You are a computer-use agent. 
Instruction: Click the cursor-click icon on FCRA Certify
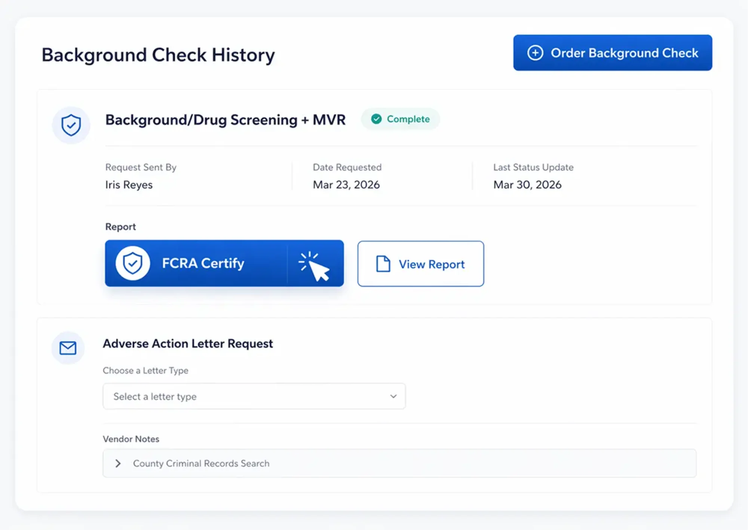314,266
